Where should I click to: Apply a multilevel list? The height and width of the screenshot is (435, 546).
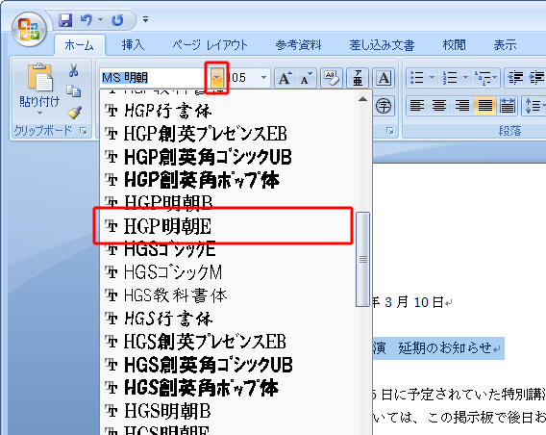[485, 78]
